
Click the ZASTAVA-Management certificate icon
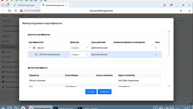point(36,54)
